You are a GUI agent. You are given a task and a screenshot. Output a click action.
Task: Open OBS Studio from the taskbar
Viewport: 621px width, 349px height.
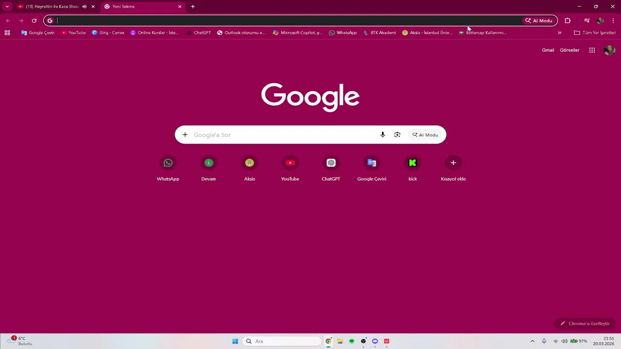point(363,341)
